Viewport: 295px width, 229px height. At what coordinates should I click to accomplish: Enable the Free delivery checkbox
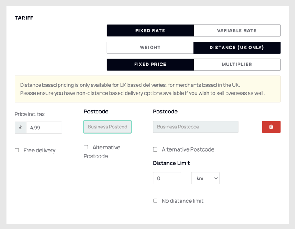[x=17, y=150]
